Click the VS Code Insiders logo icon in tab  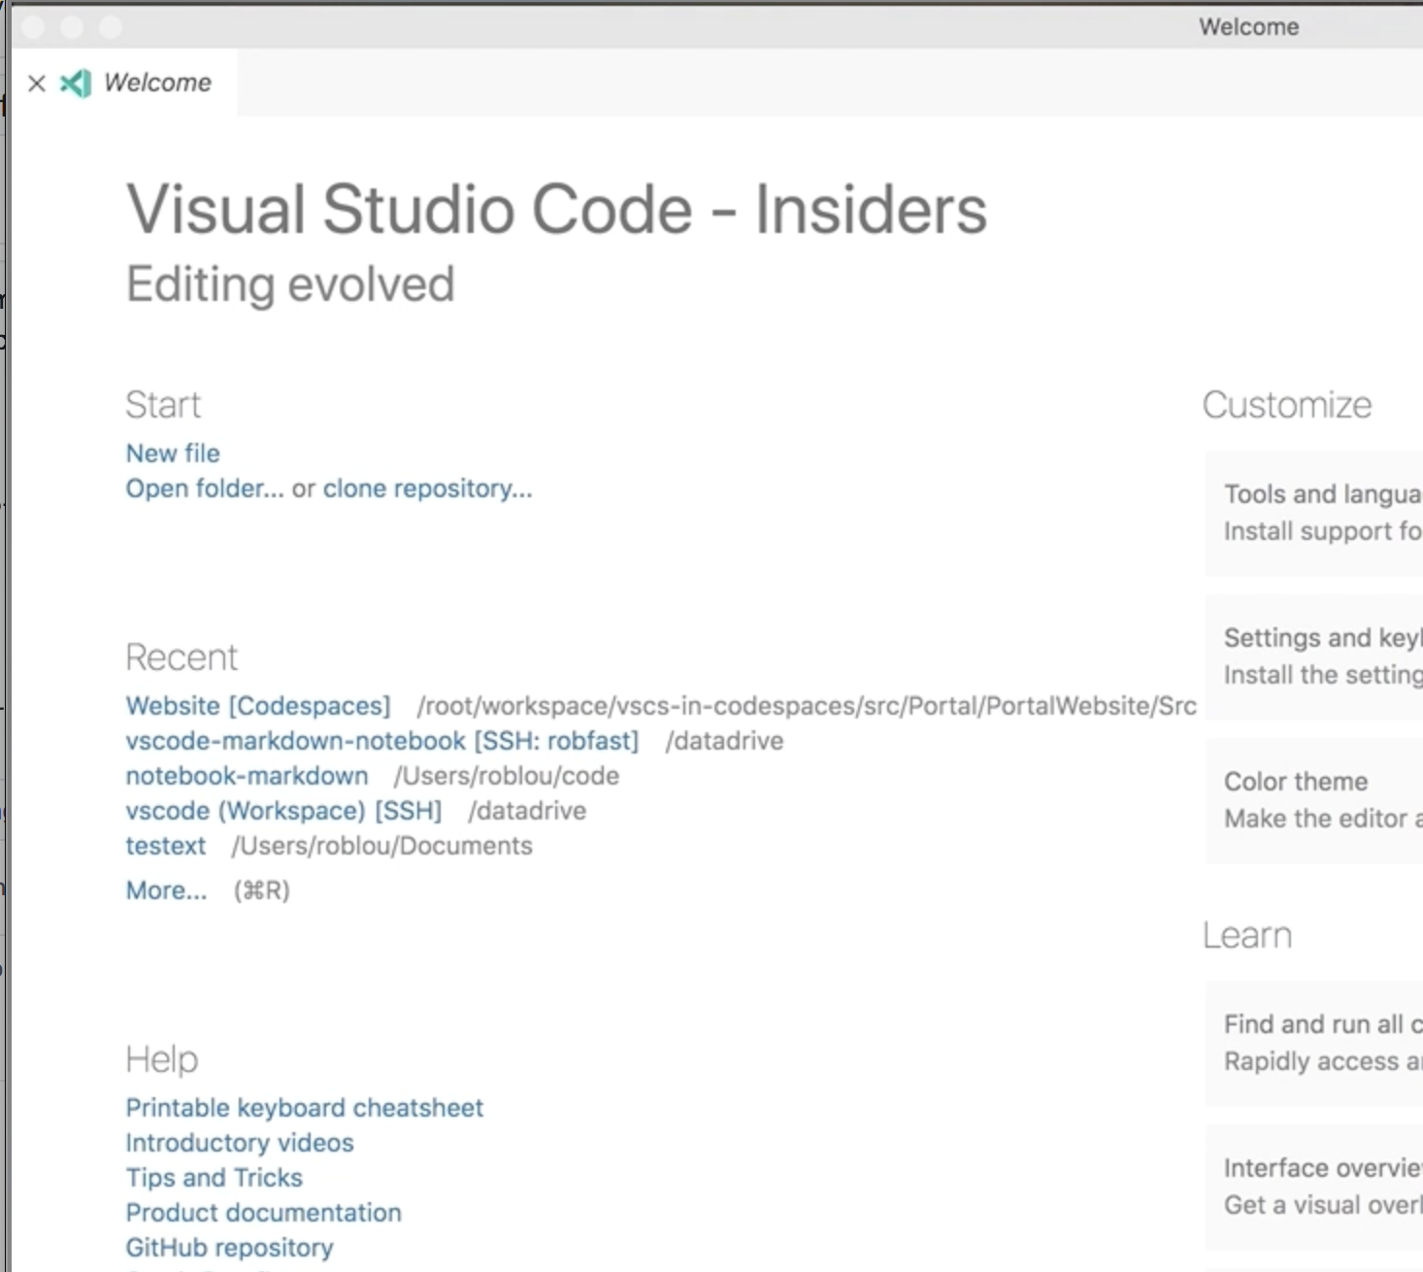[76, 84]
